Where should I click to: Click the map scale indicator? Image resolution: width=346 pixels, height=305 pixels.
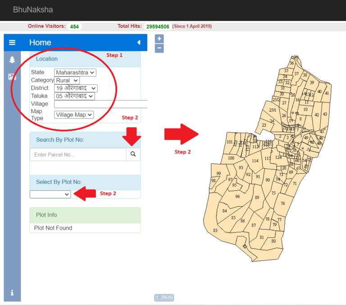tap(164, 297)
